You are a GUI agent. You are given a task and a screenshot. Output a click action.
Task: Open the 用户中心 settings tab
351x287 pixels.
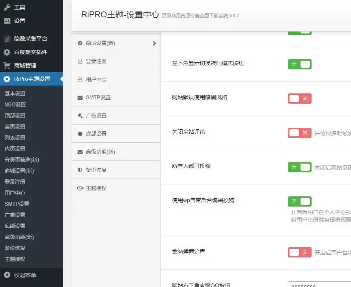[96, 79]
